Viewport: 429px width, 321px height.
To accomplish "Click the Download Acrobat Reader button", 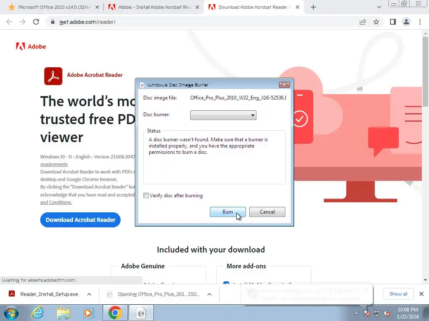I will click(x=80, y=220).
